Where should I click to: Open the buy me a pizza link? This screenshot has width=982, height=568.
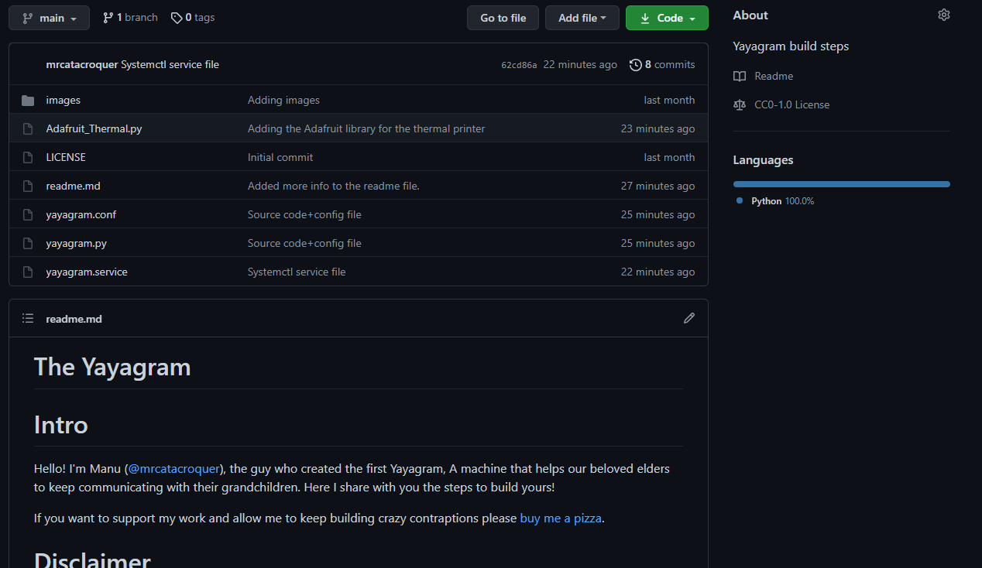click(561, 518)
